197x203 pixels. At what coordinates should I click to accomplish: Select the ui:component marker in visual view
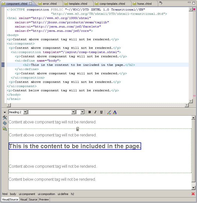pos(77,129)
